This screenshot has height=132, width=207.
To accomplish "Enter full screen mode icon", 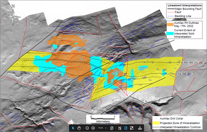I will click(132, 128).
